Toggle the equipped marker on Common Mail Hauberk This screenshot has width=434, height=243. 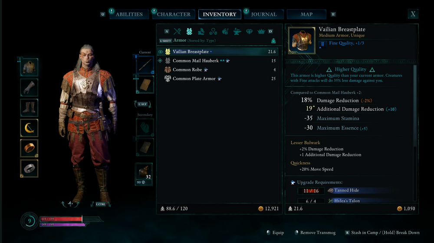pyautogui.click(x=160, y=61)
